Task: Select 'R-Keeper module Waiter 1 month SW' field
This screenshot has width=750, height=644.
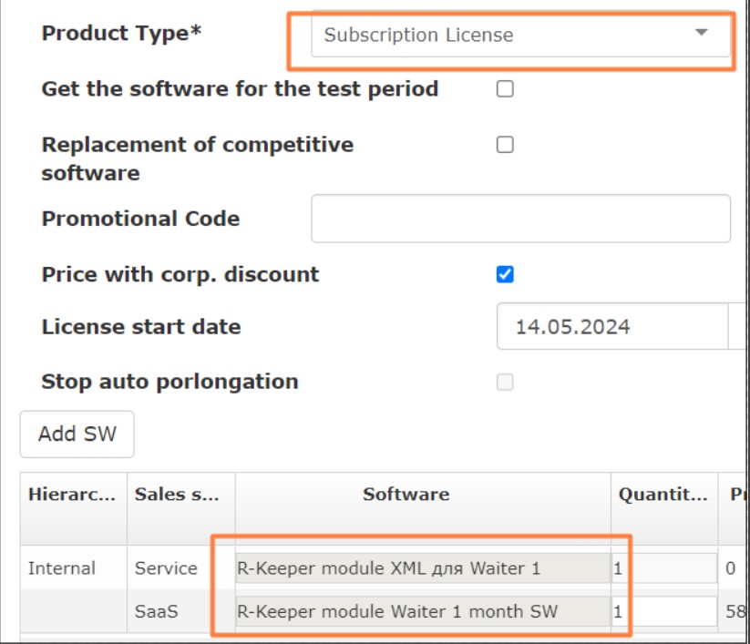Action: pos(423,611)
